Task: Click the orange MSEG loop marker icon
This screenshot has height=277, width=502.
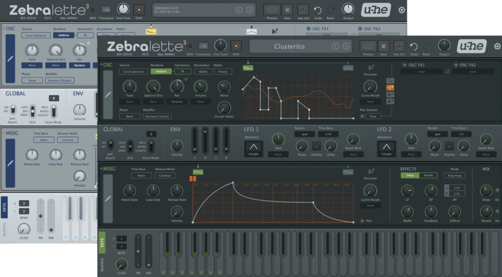Action: tap(193, 178)
